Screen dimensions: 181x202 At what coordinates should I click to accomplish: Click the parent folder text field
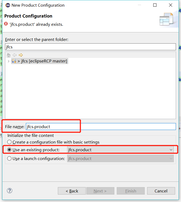[90, 47]
